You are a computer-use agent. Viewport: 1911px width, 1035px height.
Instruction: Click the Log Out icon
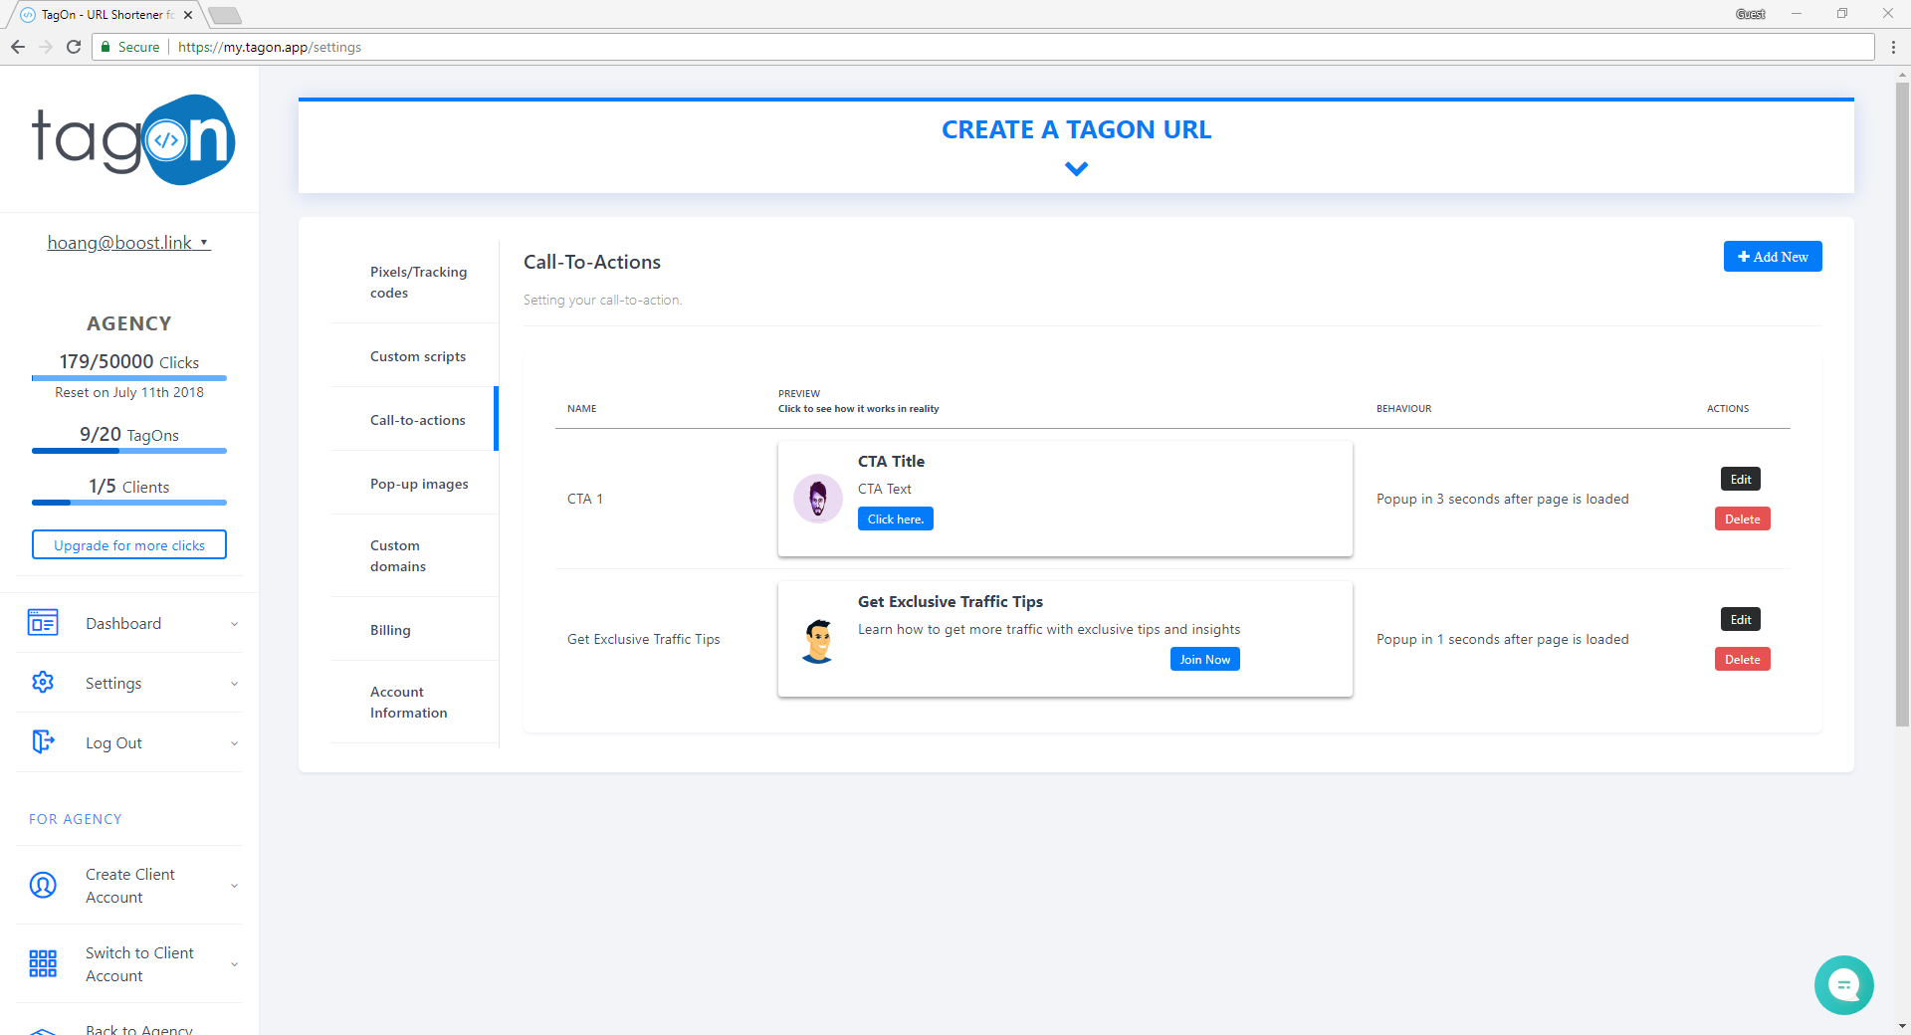point(43,741)
